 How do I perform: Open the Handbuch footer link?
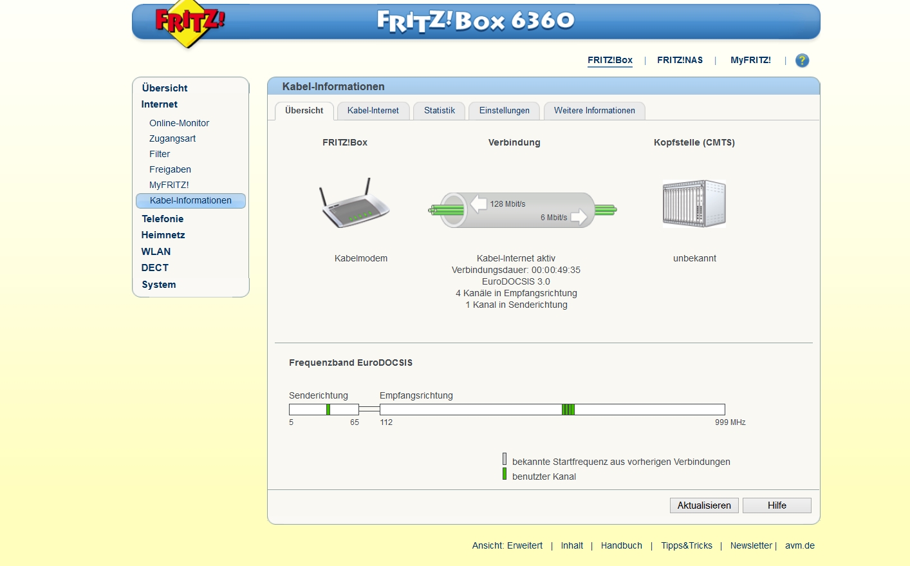[x=622, y=545]
